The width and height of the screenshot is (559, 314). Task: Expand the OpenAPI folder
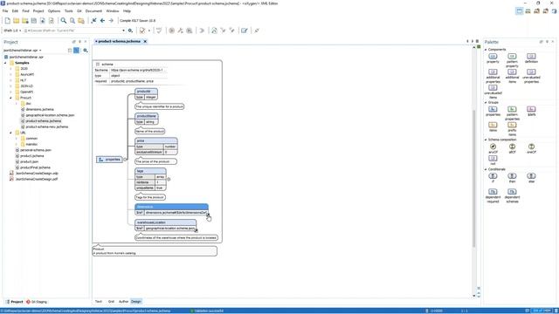pyautogui.click(x=10, y=92)
